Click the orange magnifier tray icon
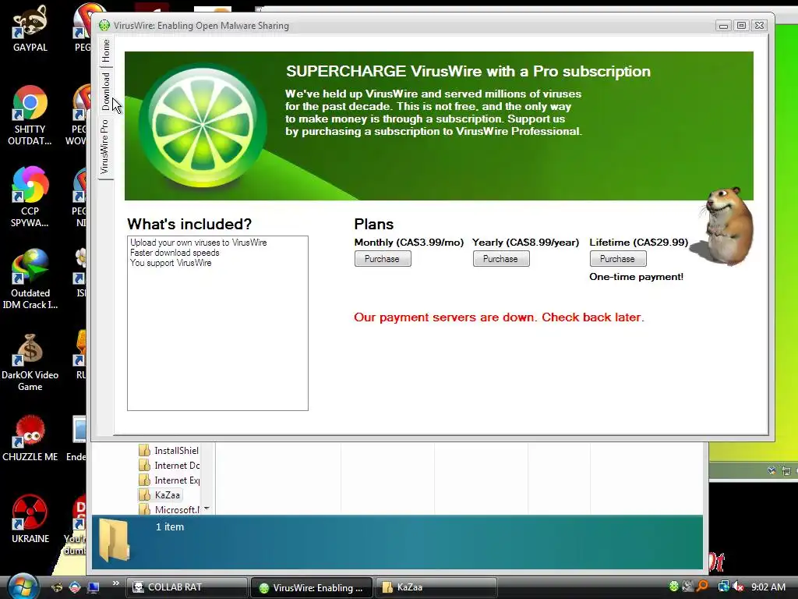The width and height of the screenshot is (798, 599). pos(703,587)
